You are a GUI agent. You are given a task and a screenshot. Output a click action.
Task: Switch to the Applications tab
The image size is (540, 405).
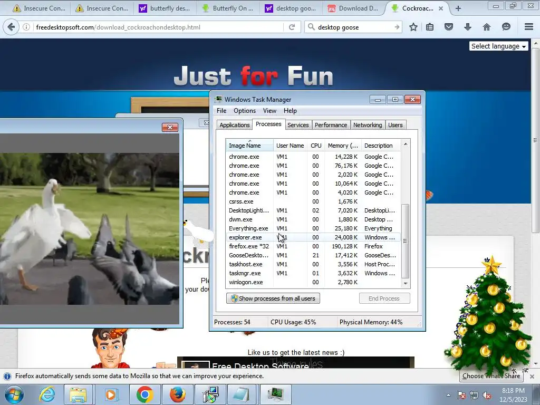(x=235, y=125)
